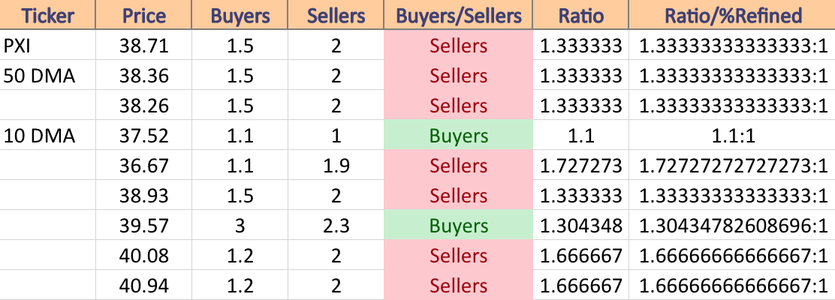Select the 50 DMA label cell
Screen dimensions: 835x300
point(47,75)
